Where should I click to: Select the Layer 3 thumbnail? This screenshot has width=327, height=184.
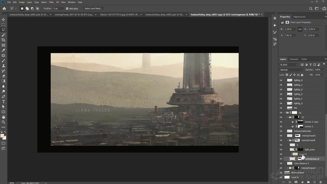coord(295,154)
